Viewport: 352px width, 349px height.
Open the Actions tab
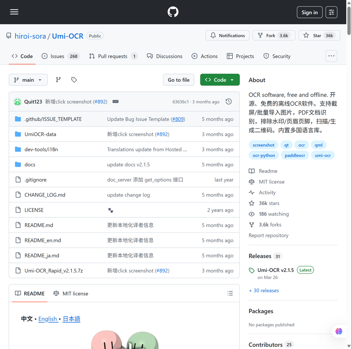205,56
